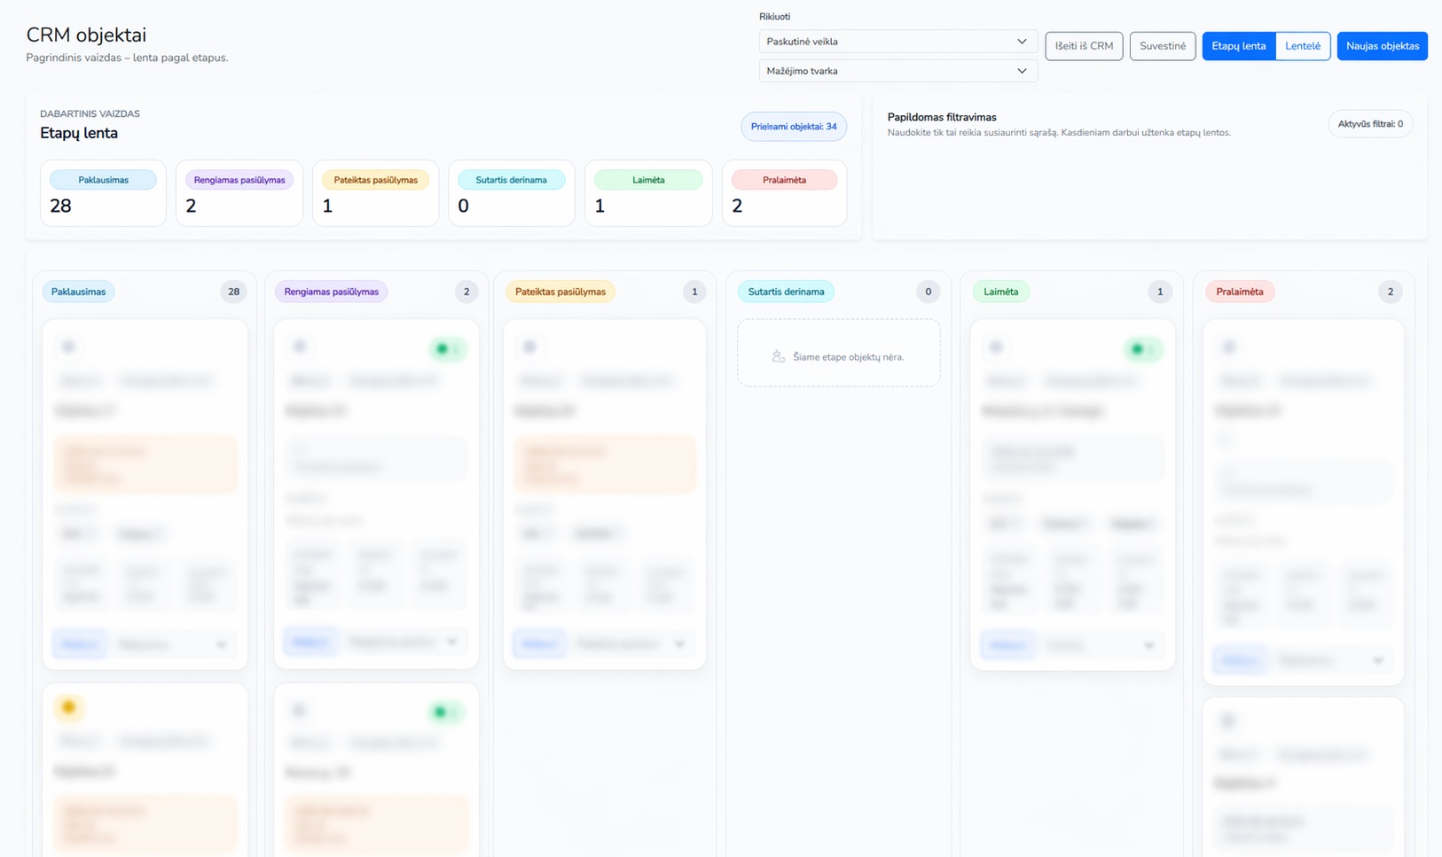The width and height of the screenshot is (1442, 857).
Task: Open stage dropdown on first Paklausimas card
Action: click(172, 644)
